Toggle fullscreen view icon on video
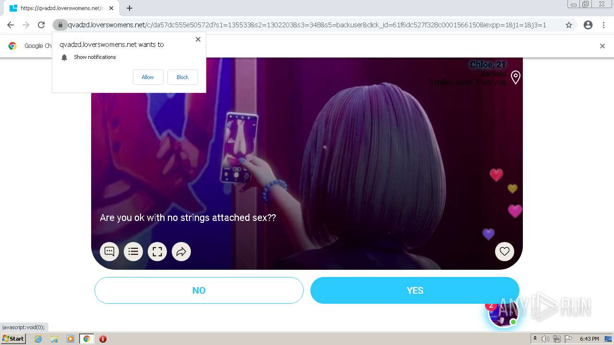614x345 pixels. click(x=157, y=252)
